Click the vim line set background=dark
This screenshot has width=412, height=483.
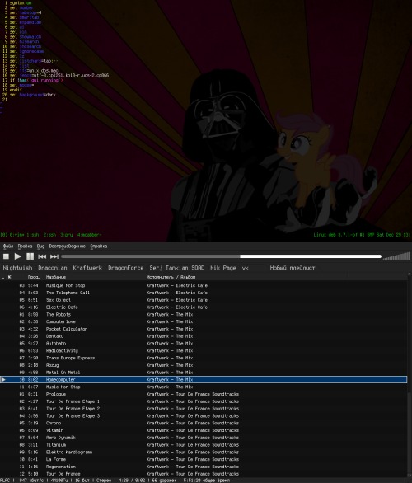[x=33, y=95]
